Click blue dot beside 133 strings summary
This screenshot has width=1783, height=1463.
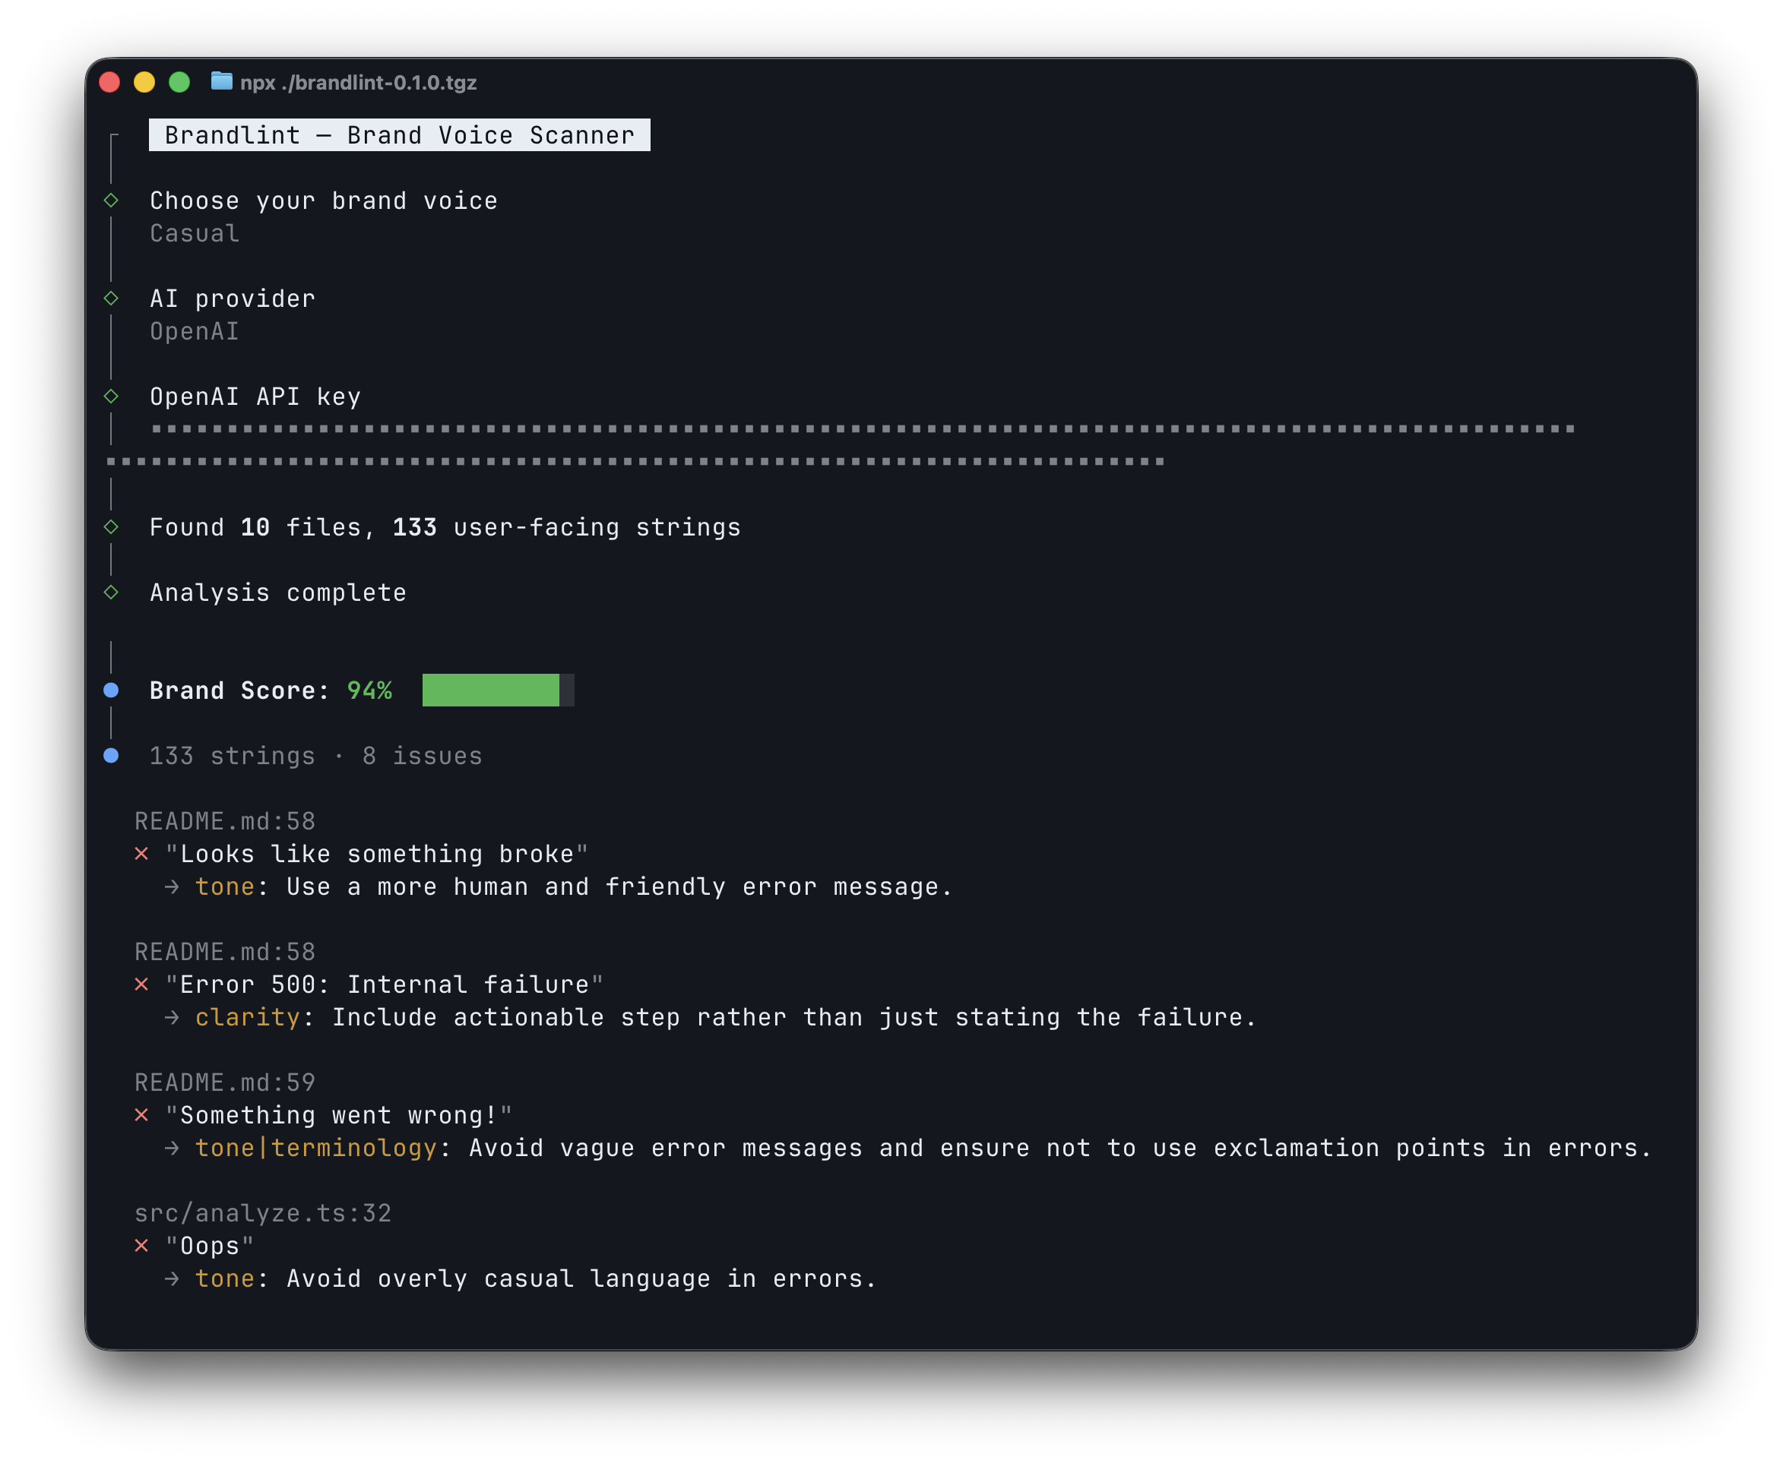(x=111, y=756)
